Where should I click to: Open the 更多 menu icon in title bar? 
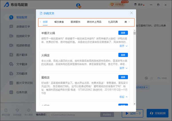[136, 5]
